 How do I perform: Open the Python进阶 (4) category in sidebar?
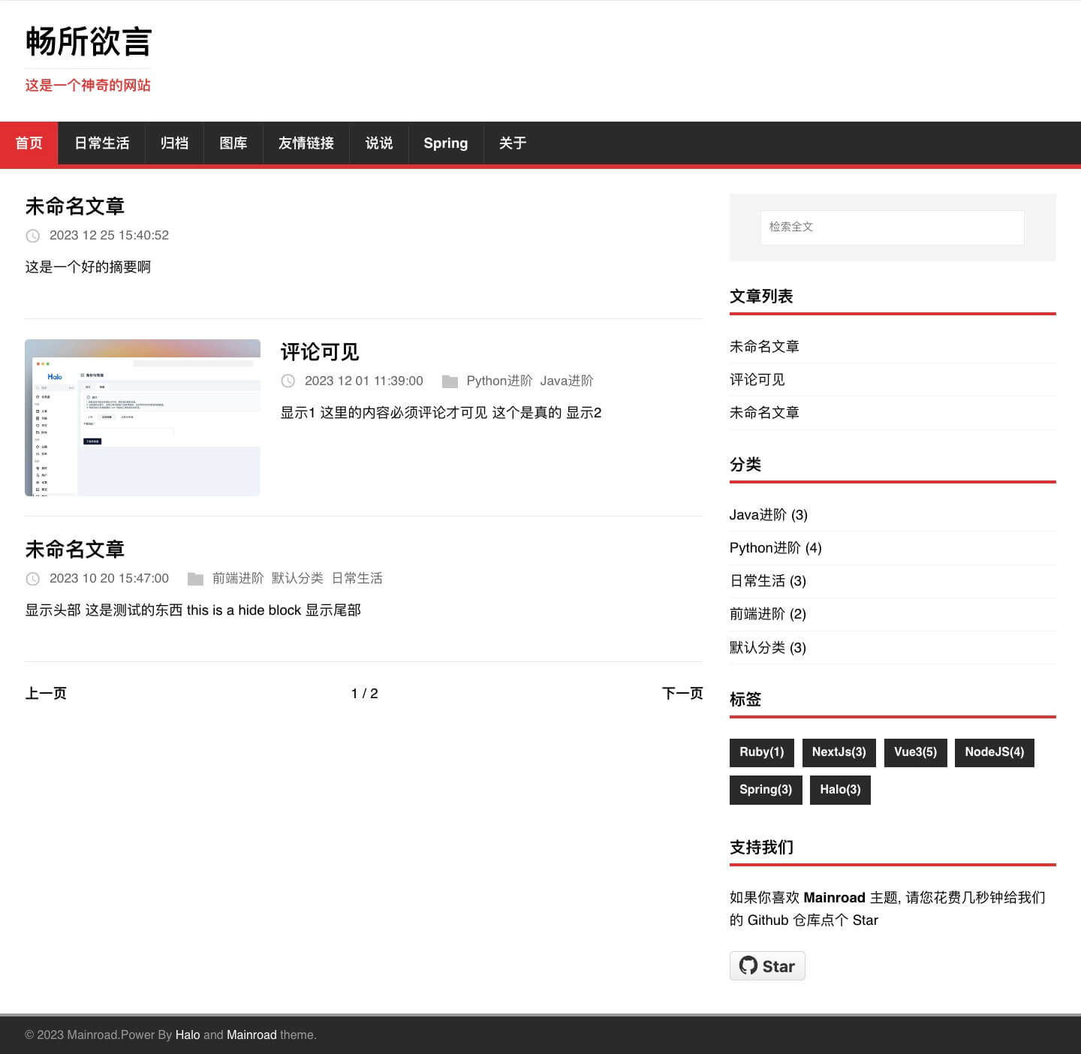tap(775, 548)
